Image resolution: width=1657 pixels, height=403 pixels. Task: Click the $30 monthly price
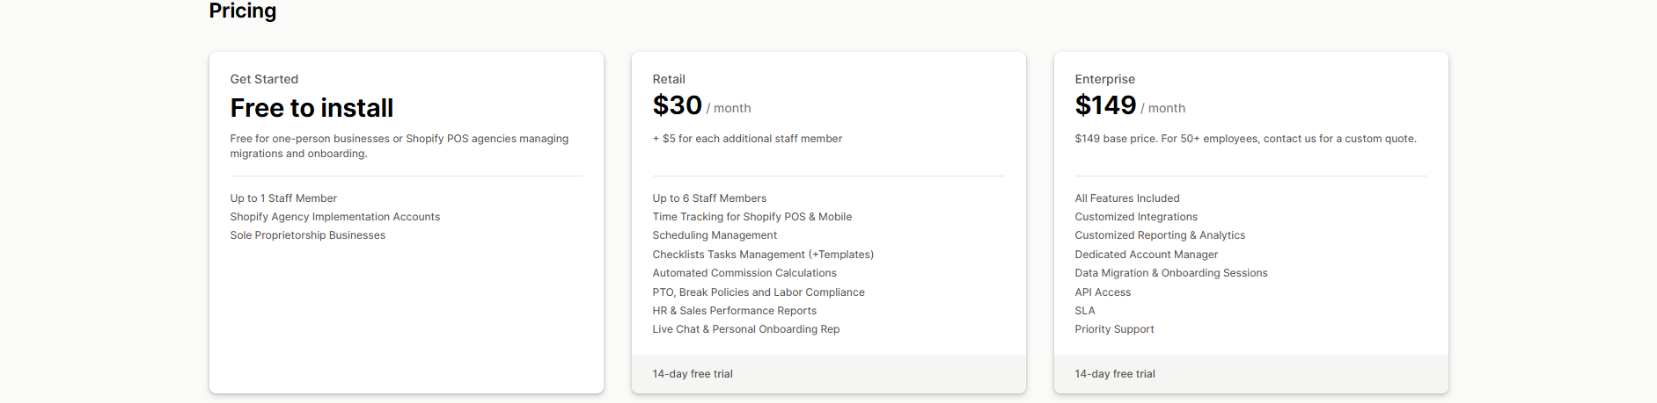(x=678, y=105)
